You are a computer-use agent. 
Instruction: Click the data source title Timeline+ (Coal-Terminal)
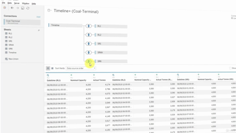(x=76, y=11)
